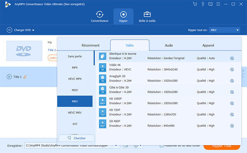Click the disc icon beside Charger DVD

(x=9, y=30)
